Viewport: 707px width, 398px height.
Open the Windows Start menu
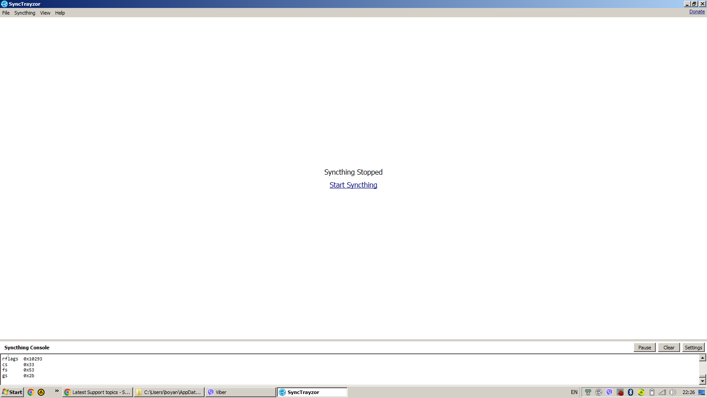point(12,392)
